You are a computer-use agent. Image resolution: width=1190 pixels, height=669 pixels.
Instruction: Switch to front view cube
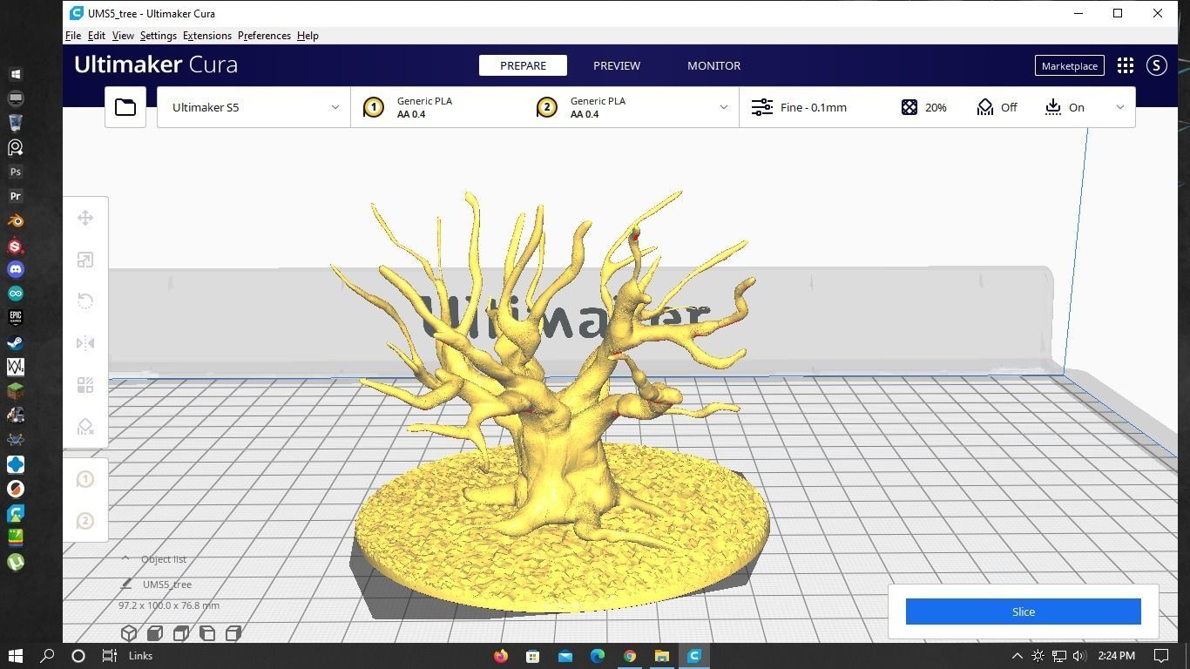(x=155, y=633)
